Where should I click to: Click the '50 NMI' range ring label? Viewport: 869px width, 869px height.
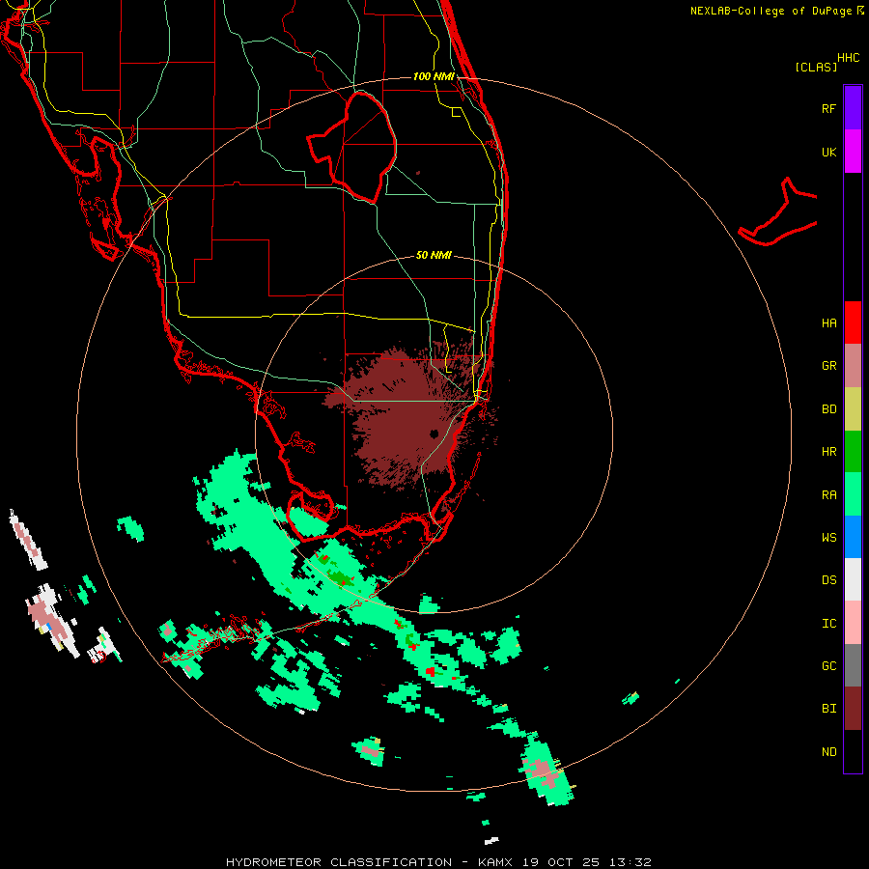pos(434,255)
